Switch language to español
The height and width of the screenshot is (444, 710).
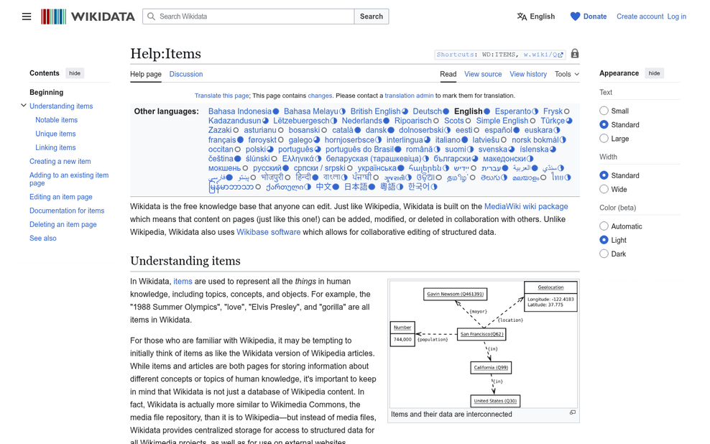(499, 130)
